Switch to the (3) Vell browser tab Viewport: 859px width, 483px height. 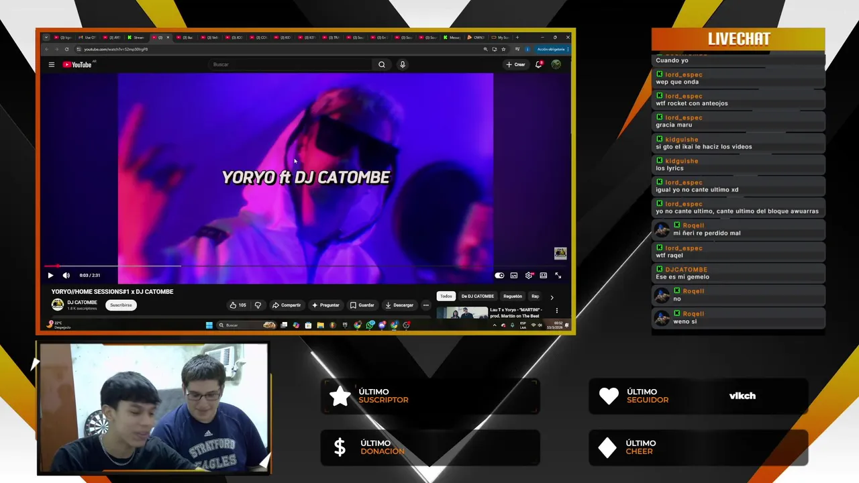pyautogui.click(x=210, y=38)
